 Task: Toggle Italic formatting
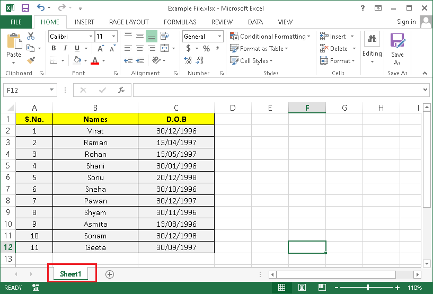(x=65, y=48)
